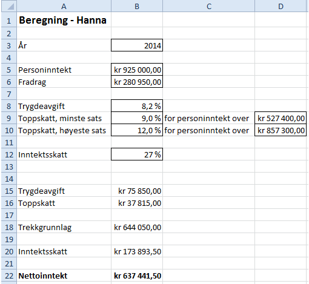This screenshot has height=284, width=309.
Task: Select column A header
Action: coord(64,6)
